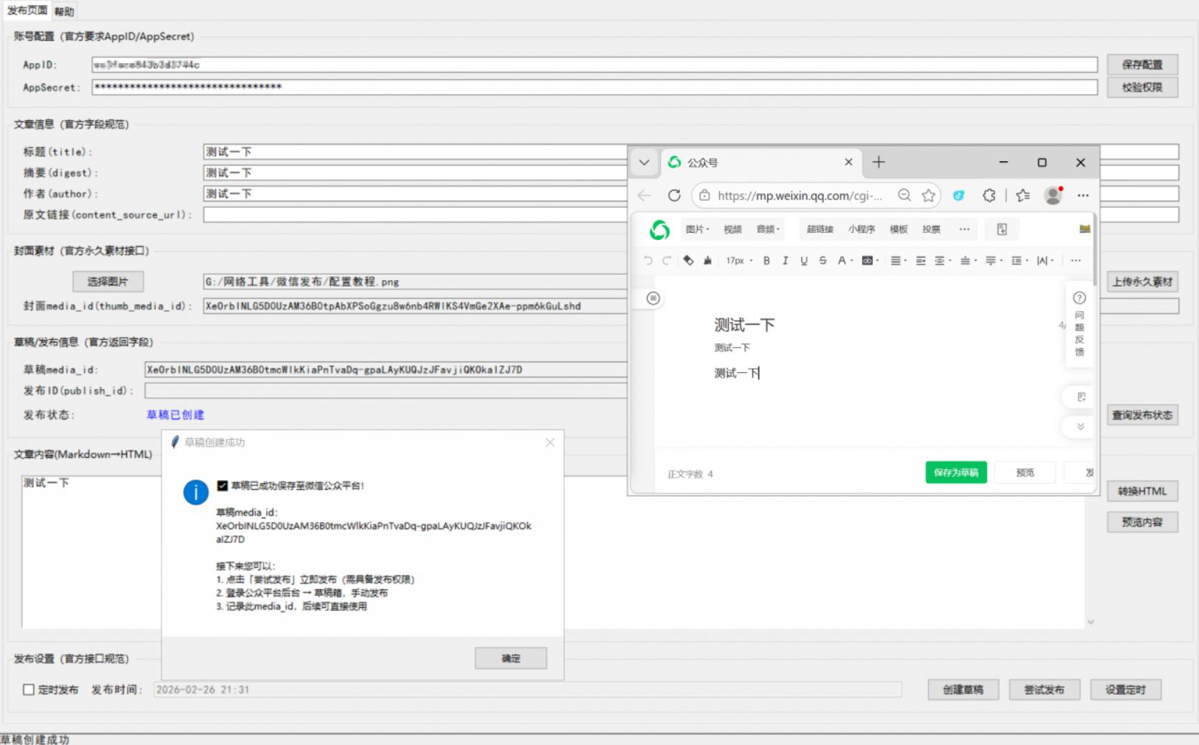This screenshot has width=1199, height=745.
Task: Select the format painter brush icon
Action: [707, 261]
